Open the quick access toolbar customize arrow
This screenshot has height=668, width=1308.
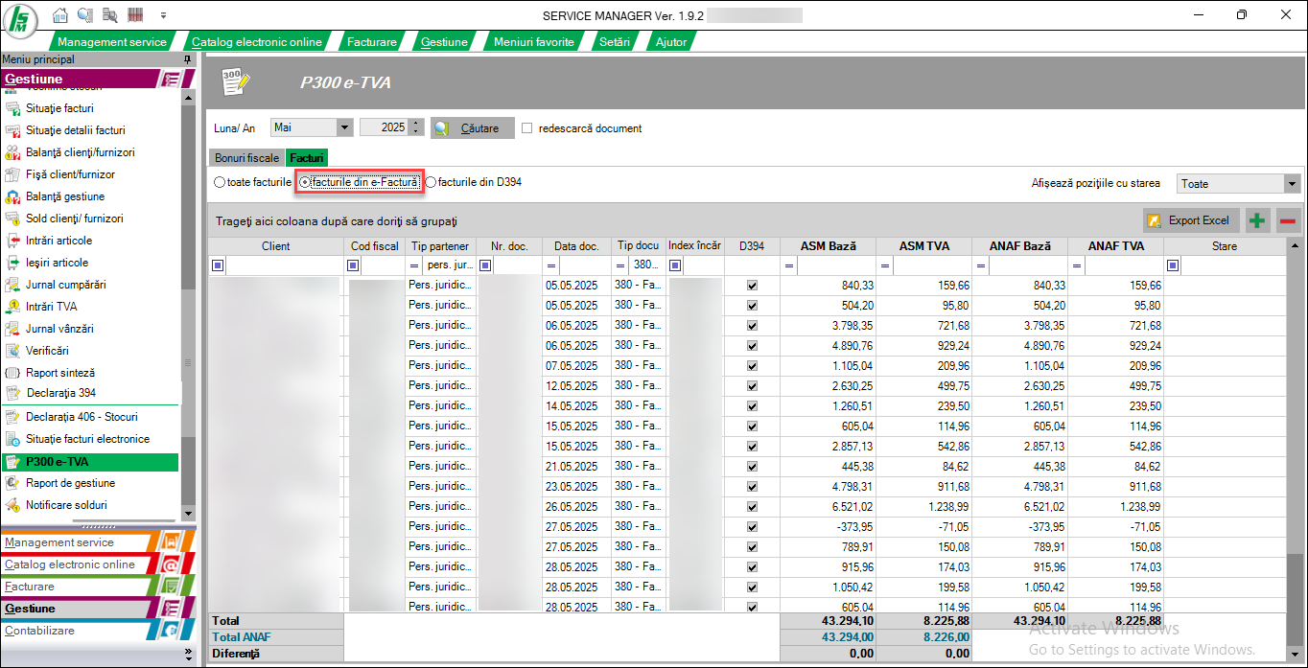coord(163,15)
